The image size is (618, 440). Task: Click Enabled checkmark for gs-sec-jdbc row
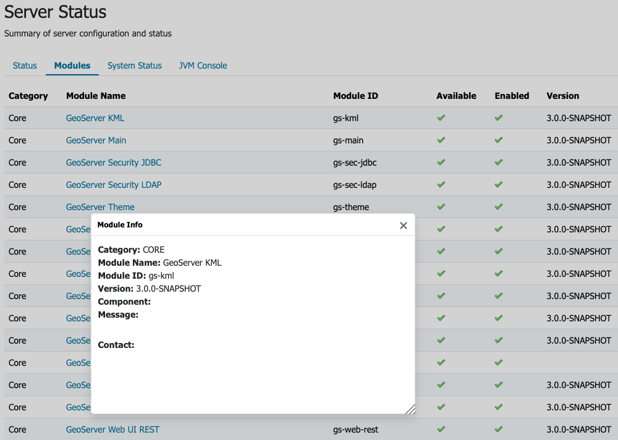pos(499,162)
